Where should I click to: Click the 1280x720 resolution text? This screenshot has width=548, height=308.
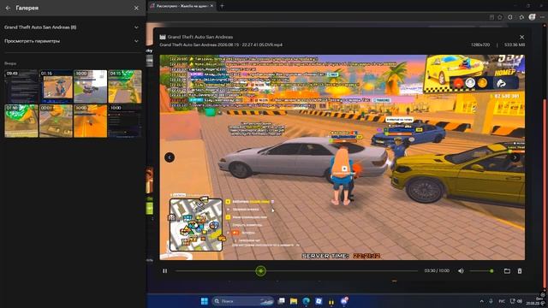480,44
